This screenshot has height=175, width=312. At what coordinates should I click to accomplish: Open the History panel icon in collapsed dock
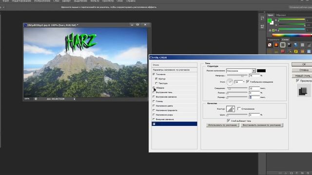[262, 18]
